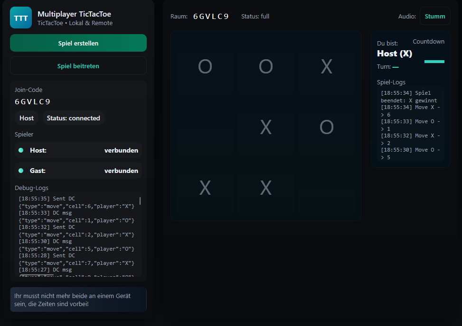Image resolution: width=462 pixels, height=326 pixels.
Task: Click the X in the bottom-left board cell
Action: tap(205, 188)
